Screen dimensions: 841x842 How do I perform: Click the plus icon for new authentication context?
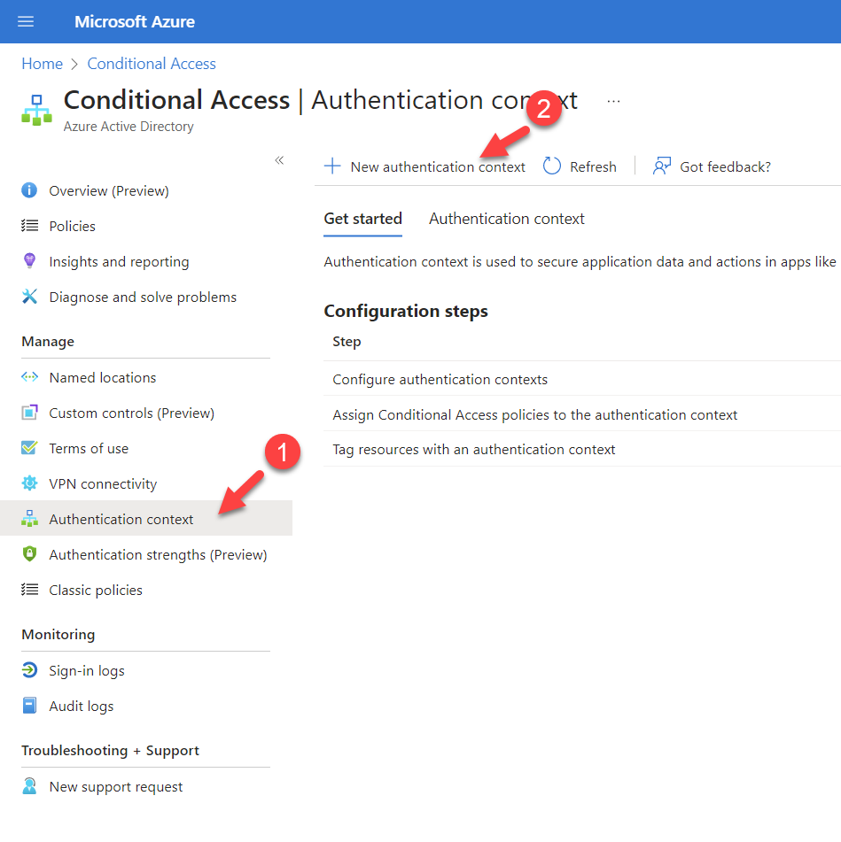click(x=332, y=166)
